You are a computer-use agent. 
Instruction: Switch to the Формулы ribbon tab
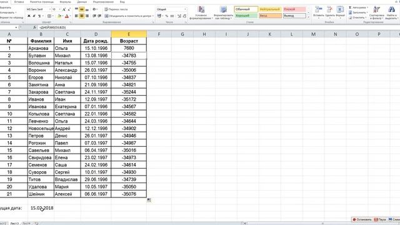click(x=65, y=2)
